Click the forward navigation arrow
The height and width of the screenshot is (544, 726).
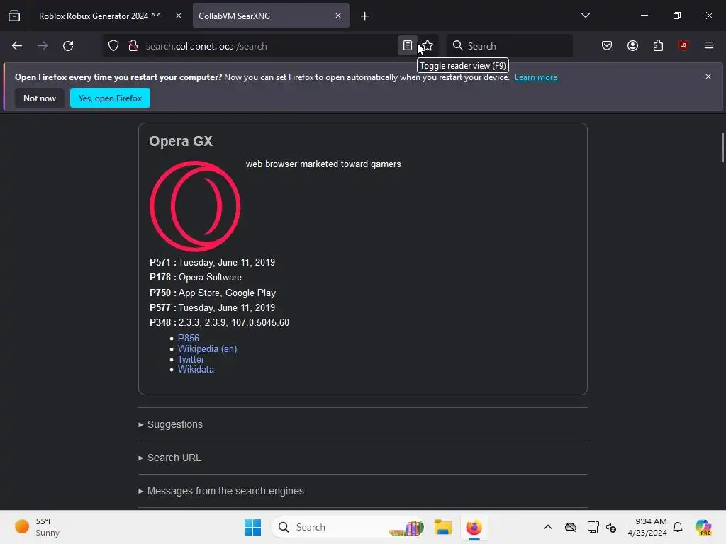point(43,46)
